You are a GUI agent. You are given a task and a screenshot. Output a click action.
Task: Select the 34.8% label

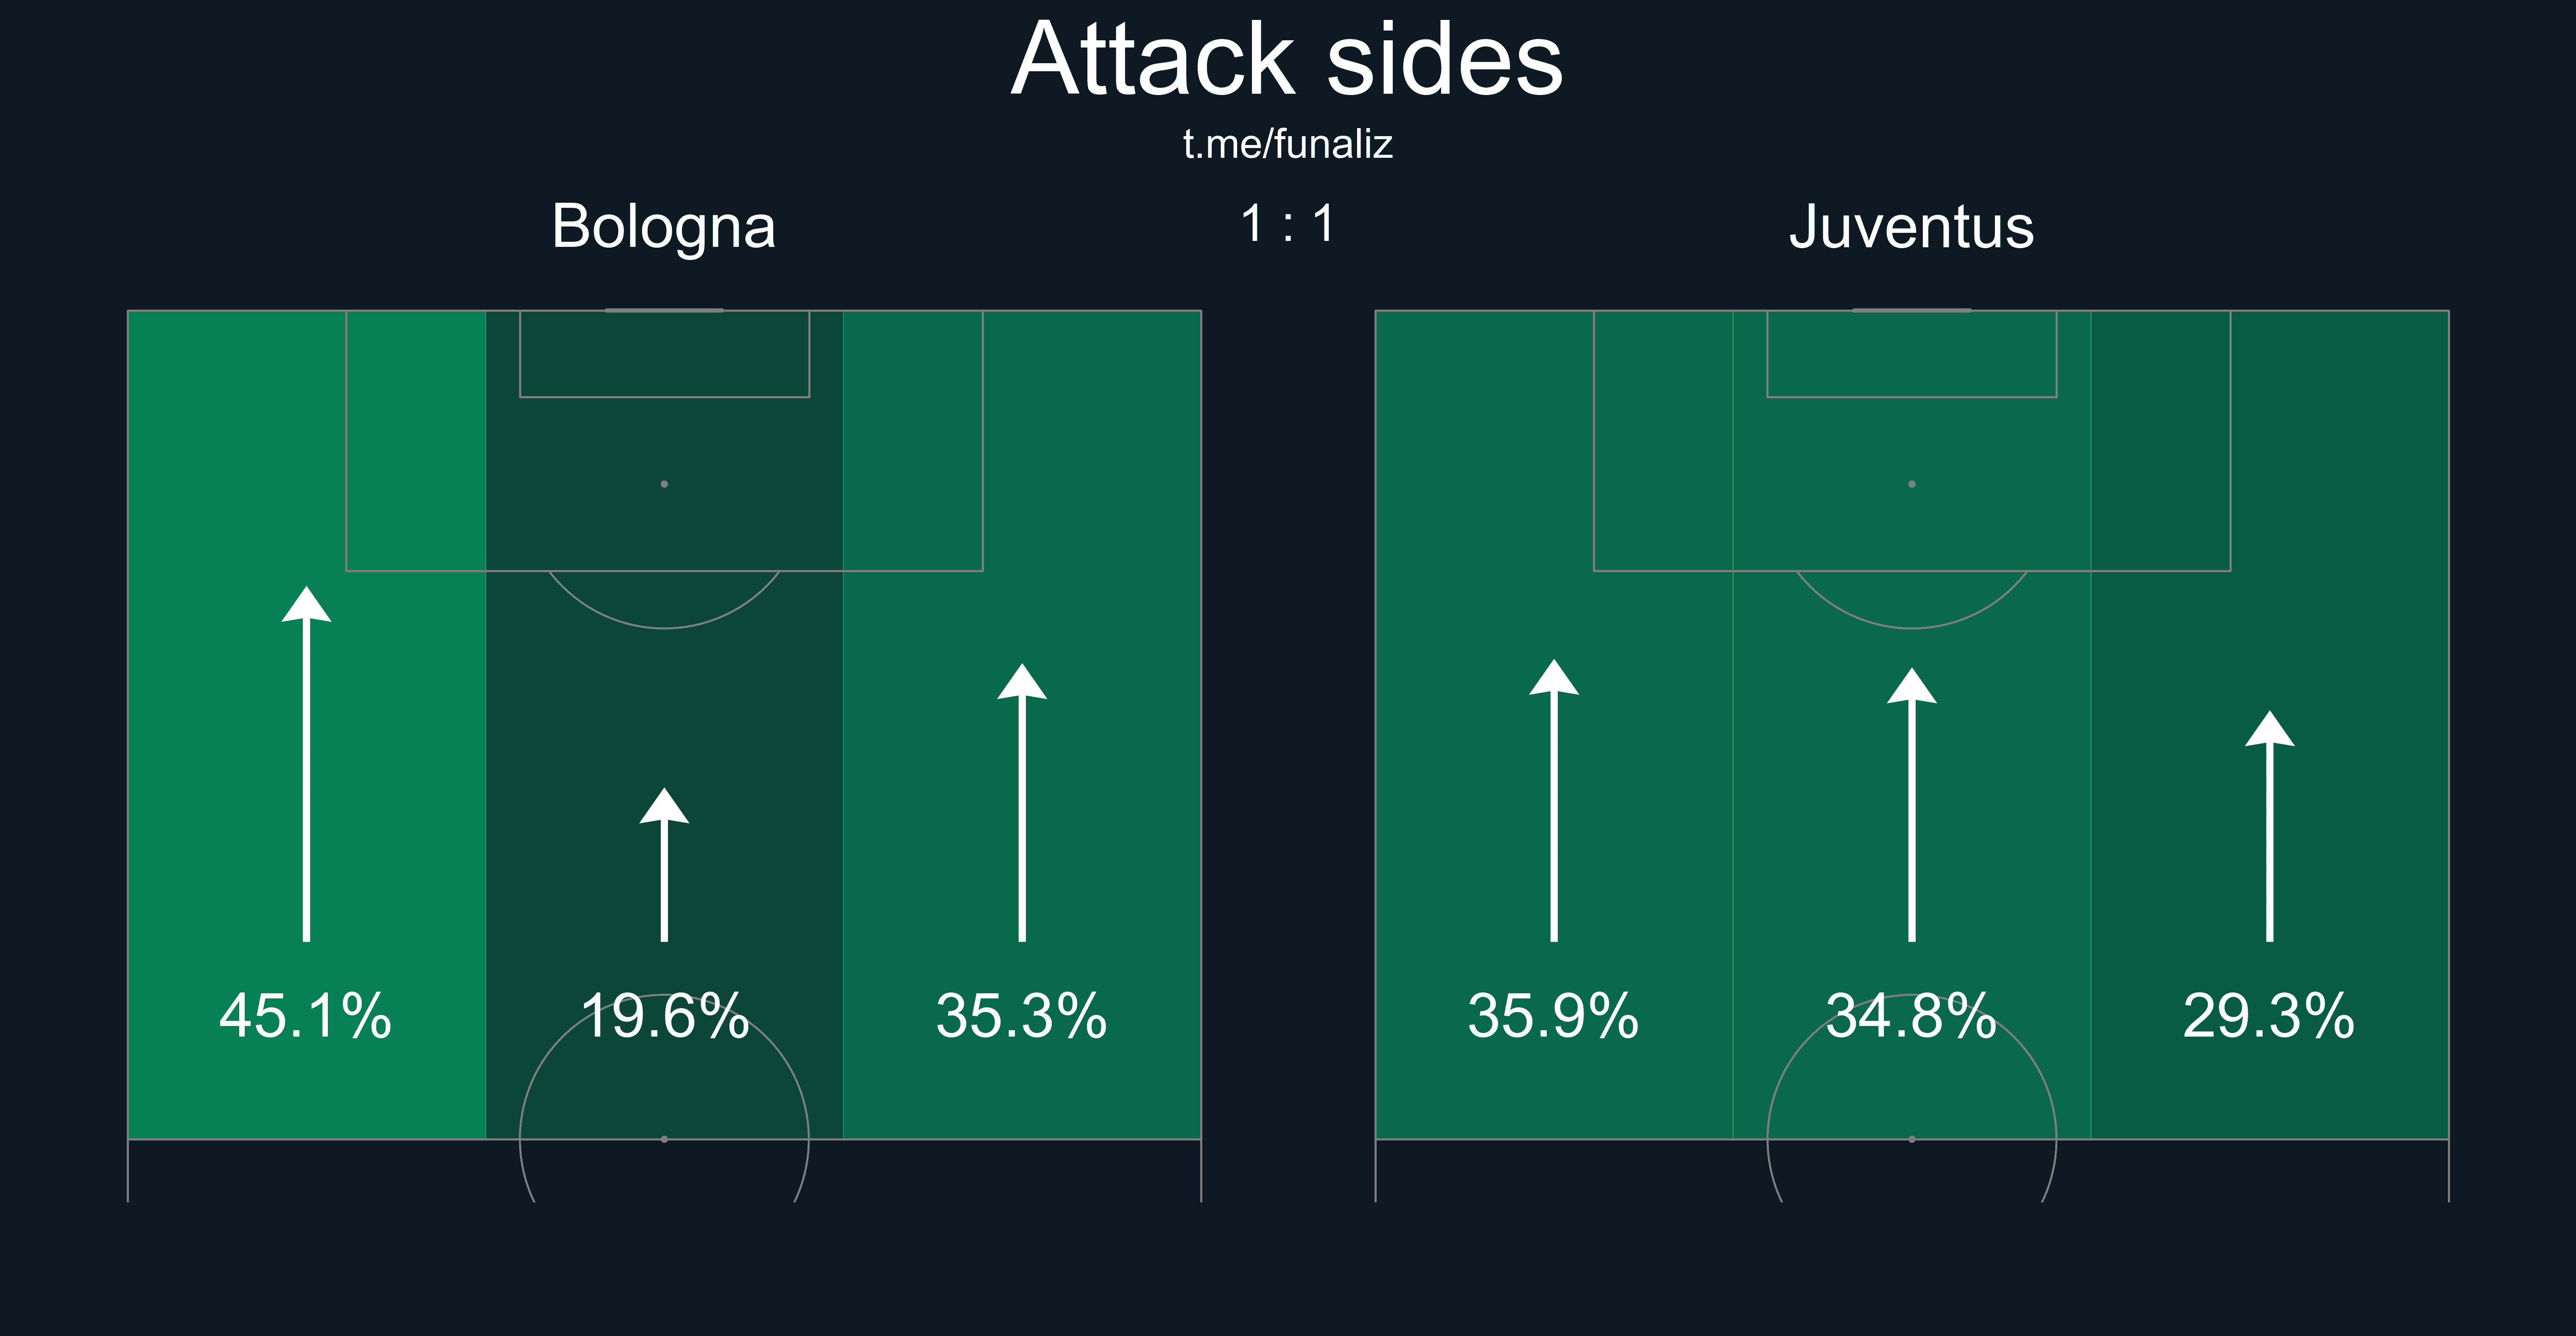coord(1912,1016)
